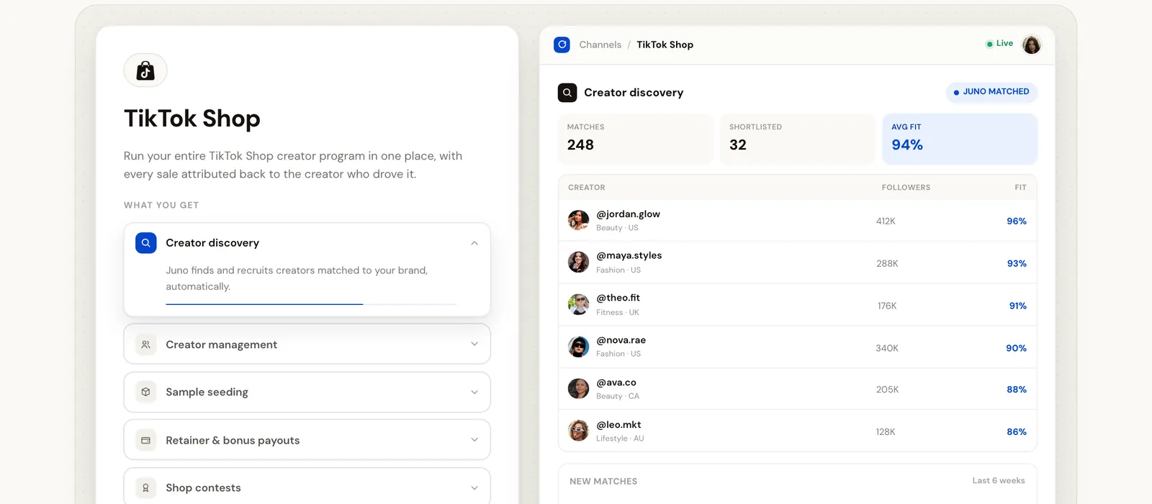Expand the Shop contests section chevron
Image resolution: width=1152 pixels, height=504 pixels.
(x=474, y=487)
